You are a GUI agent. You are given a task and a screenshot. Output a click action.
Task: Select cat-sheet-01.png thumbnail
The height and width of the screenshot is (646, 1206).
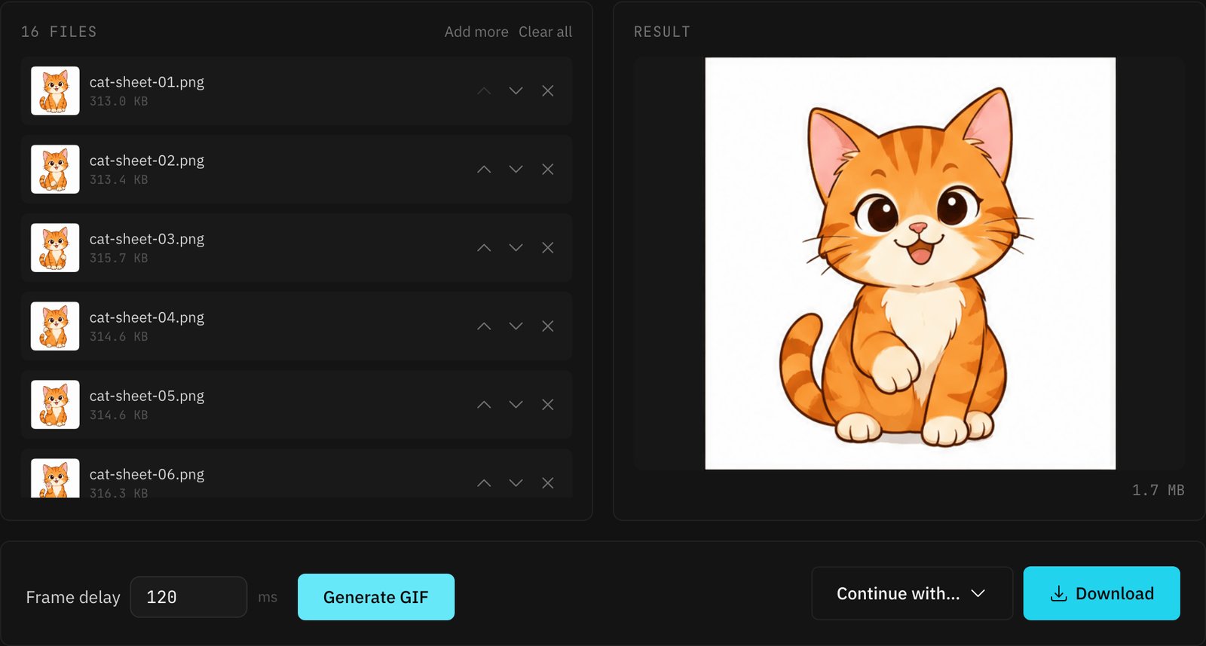click(55, 90)
